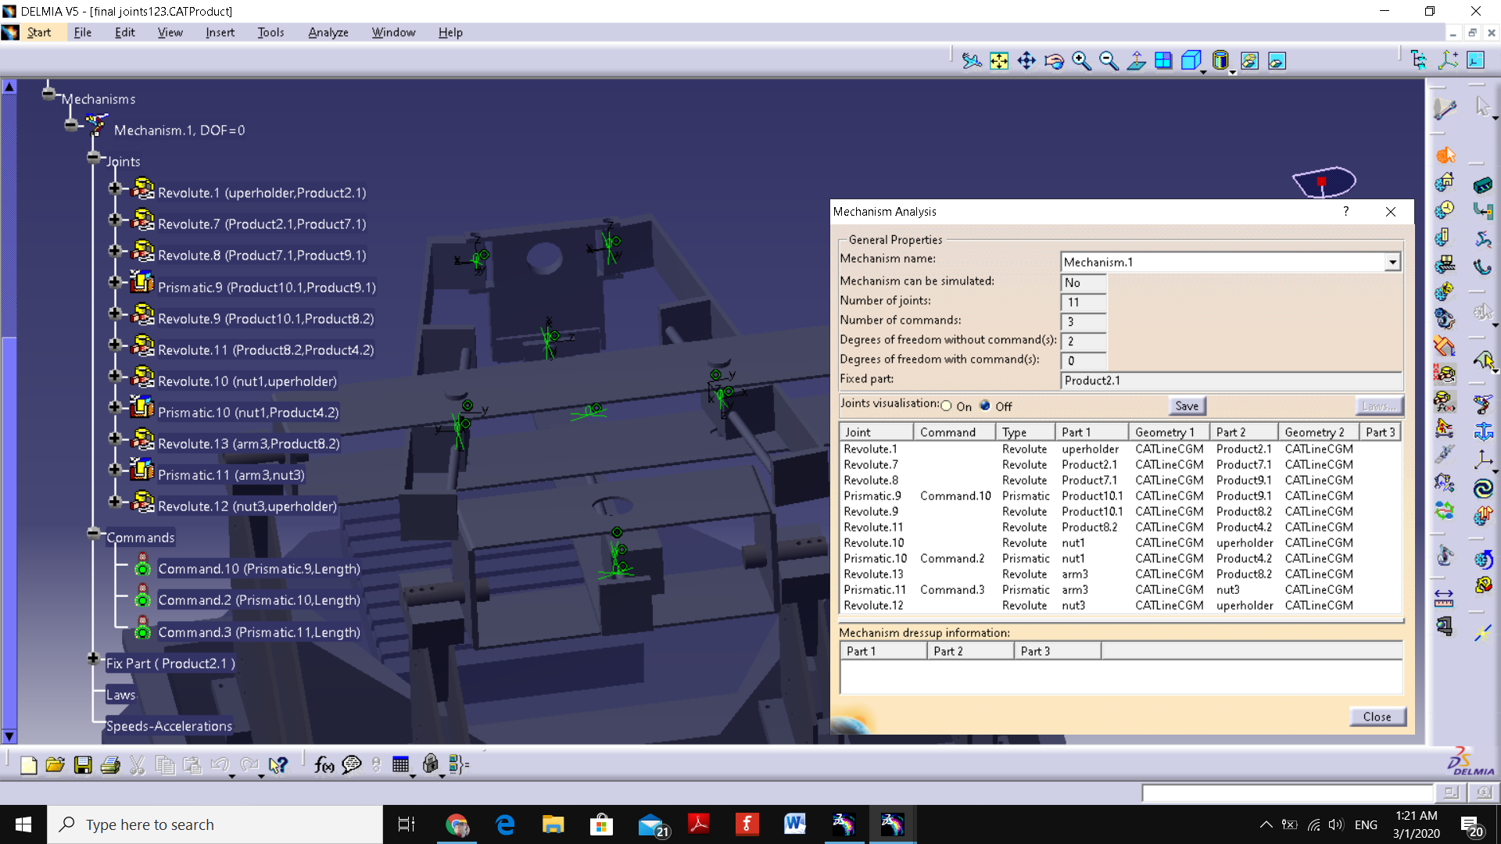Open the Analyze menu

tap(328, 32)
